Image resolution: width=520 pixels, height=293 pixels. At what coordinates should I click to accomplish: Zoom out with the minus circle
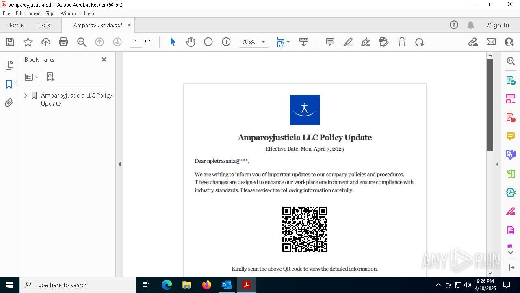click(208, 42)
